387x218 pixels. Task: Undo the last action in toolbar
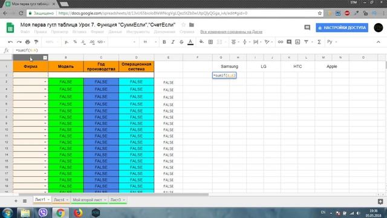tap(10, 42)
